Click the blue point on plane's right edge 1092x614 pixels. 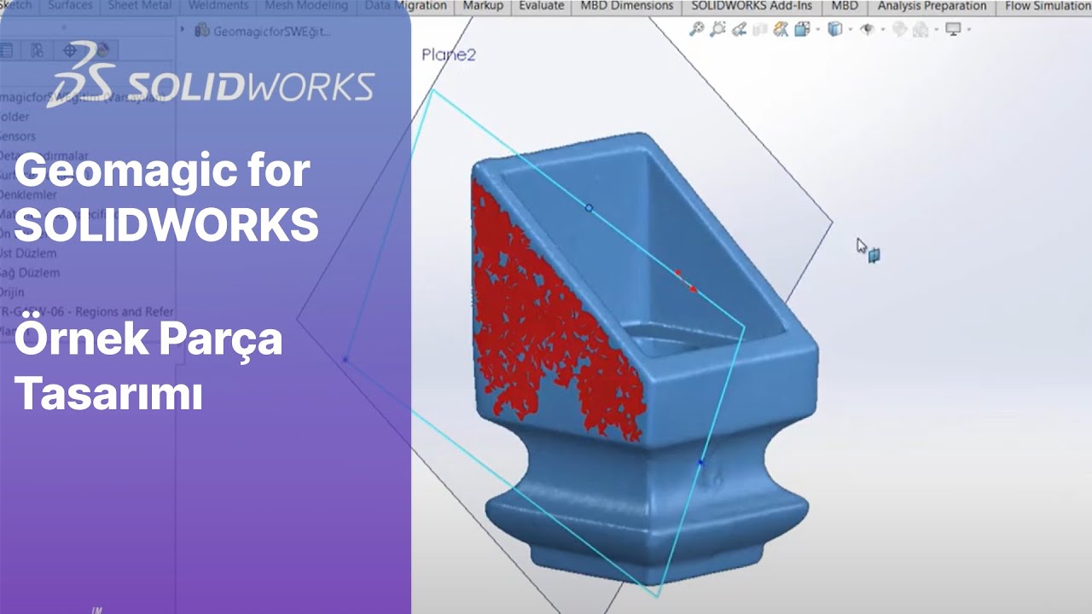click(x=700, y=462)
